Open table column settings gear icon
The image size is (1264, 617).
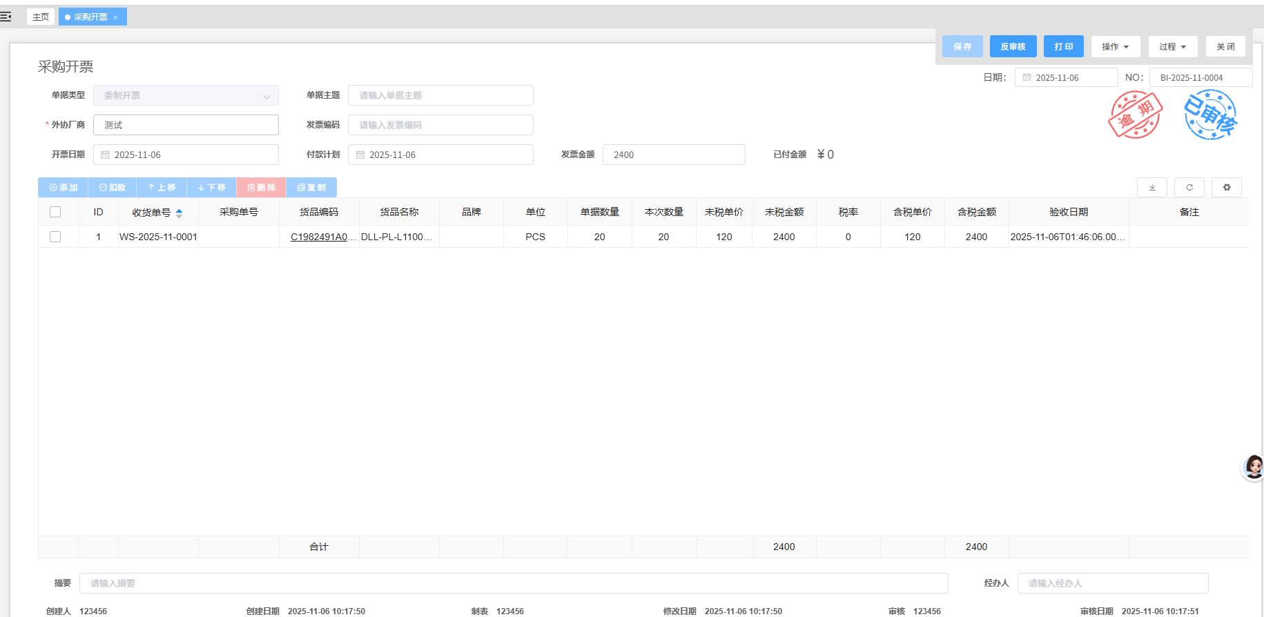[1226, 188]
